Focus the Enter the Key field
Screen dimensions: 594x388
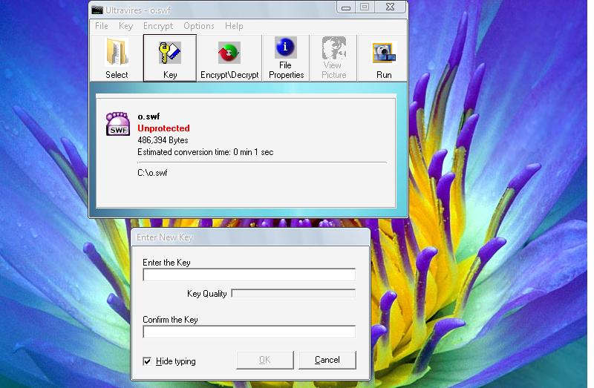249,274
